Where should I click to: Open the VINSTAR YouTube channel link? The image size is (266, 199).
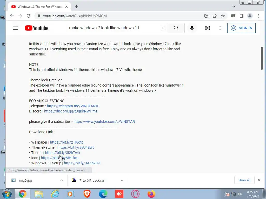(104, 122)
